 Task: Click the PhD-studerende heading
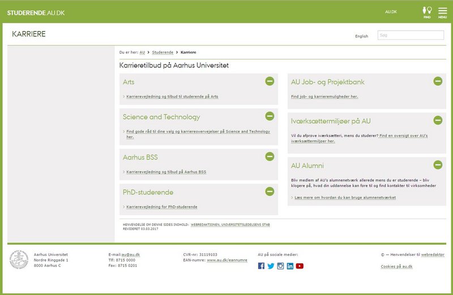(148, 193)
